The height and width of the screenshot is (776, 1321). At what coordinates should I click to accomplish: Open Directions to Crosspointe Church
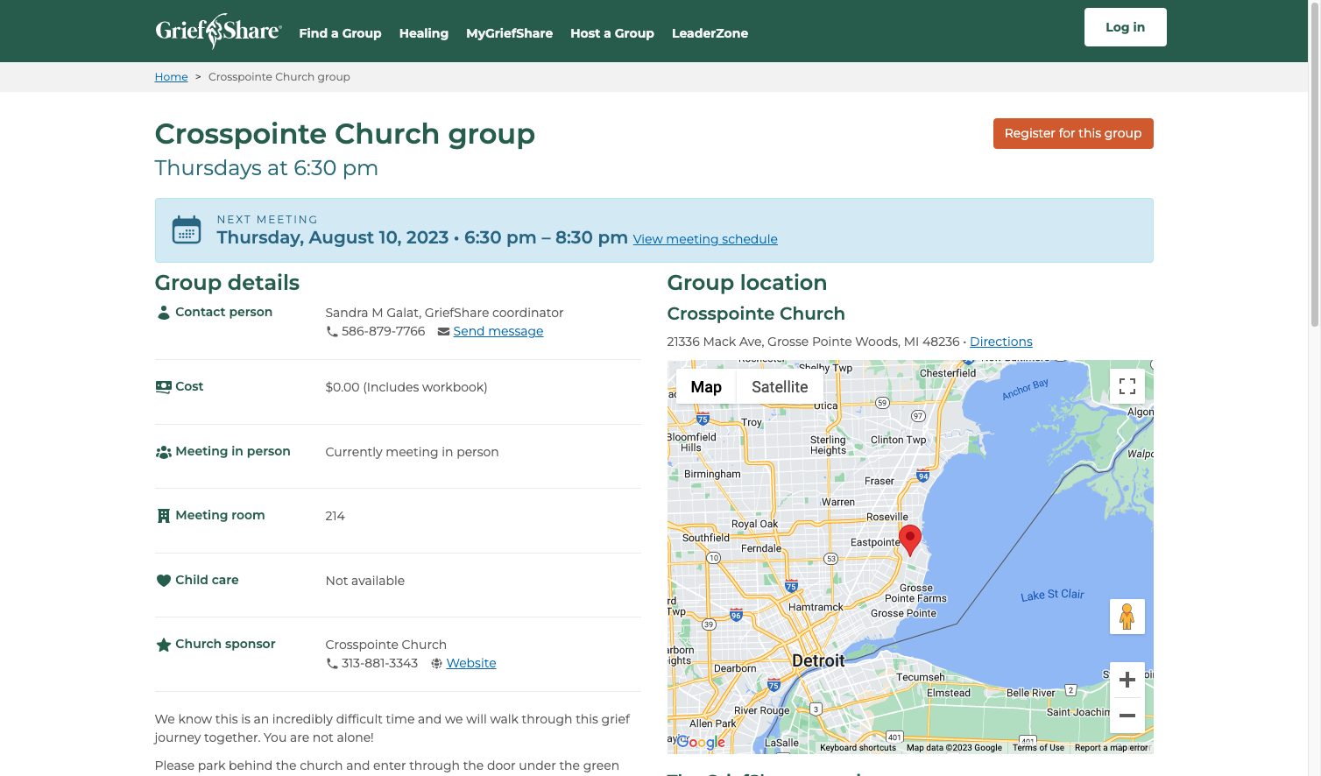pos(1000,342)
